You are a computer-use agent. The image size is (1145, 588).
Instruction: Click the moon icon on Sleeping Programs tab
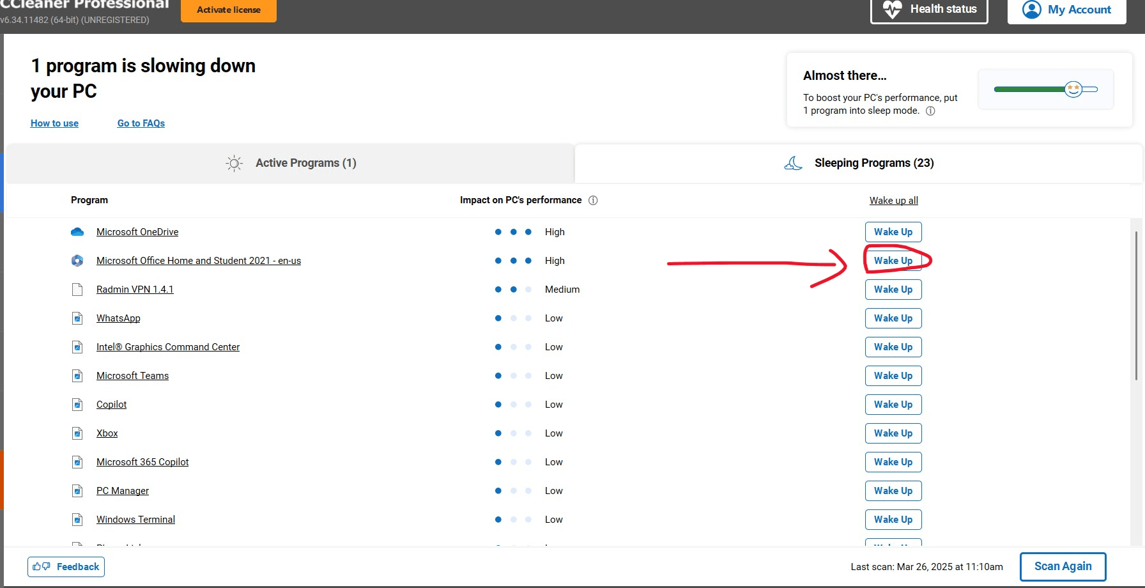click(x=794, y=163)
